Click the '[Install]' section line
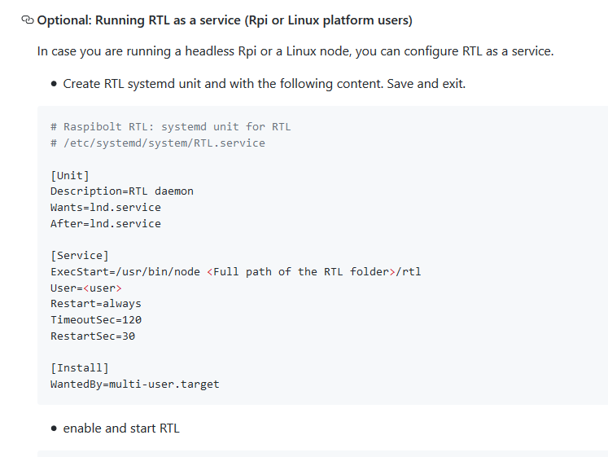Viewport: 608px width, 457px height. click(x=80, y=367)
